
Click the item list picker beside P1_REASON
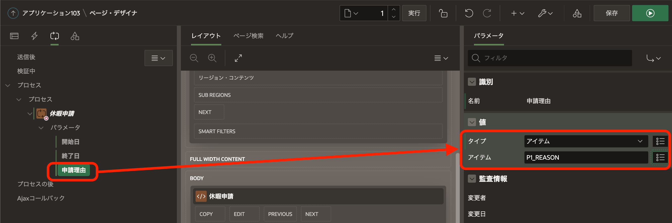coord(660,157)
